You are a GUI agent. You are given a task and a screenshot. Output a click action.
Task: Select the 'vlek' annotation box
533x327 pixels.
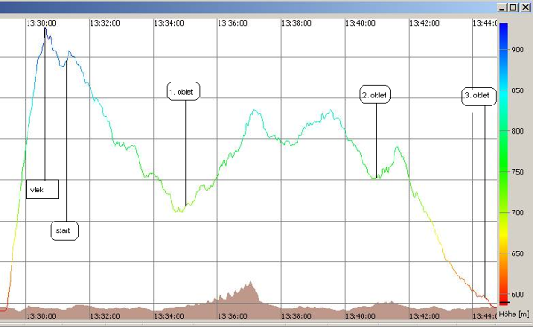tap(42, 189)
